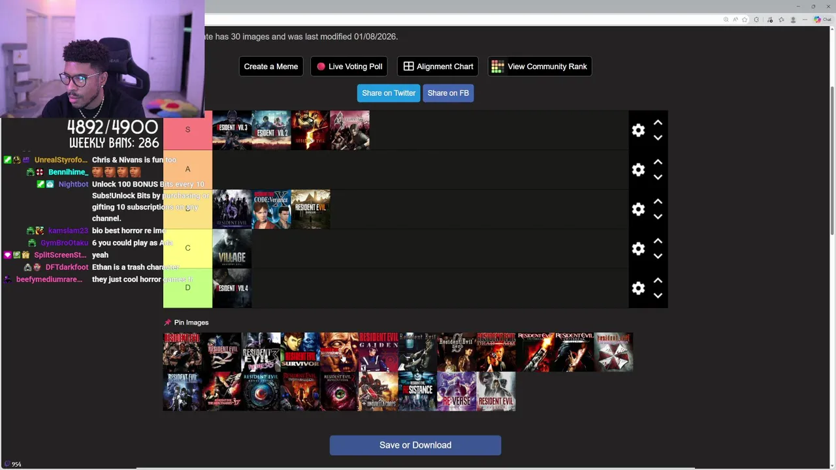Viewport: 836px width, 470px height.
Task: Open settings gear for the D tier row
Action: (638, 288)
